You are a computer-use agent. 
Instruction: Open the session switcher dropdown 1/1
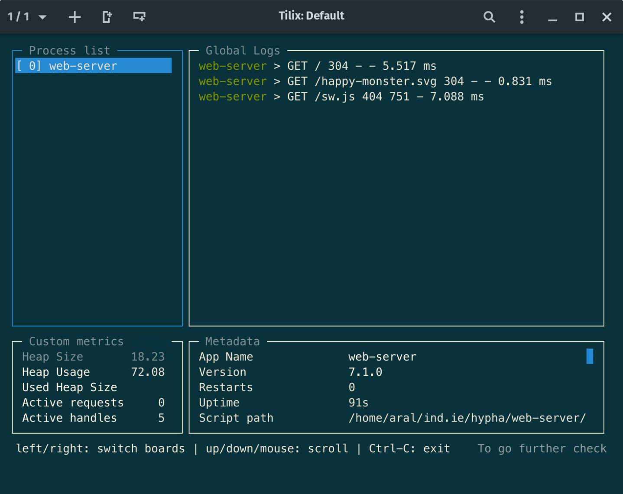click(x=27, y=17)
